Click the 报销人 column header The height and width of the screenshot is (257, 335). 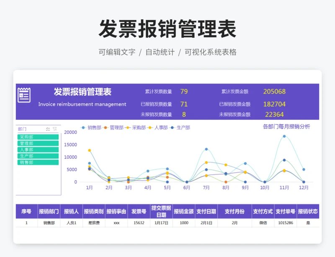pos(71,211)
